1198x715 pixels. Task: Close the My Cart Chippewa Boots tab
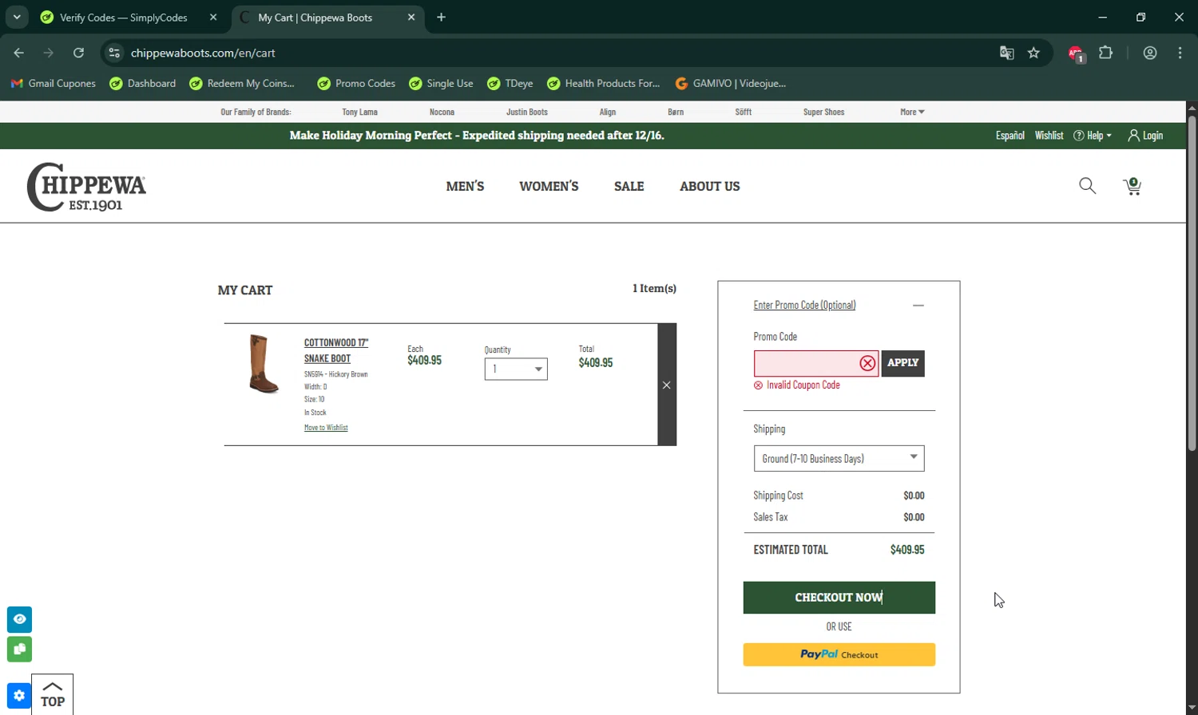coord(411,17)
